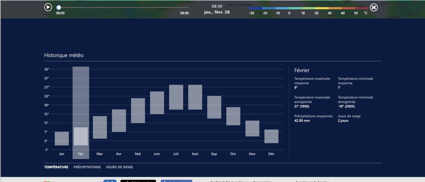Pick the Avr bar in the chart
This screenshot has height=182, width=425.
(x=119, y=121)
